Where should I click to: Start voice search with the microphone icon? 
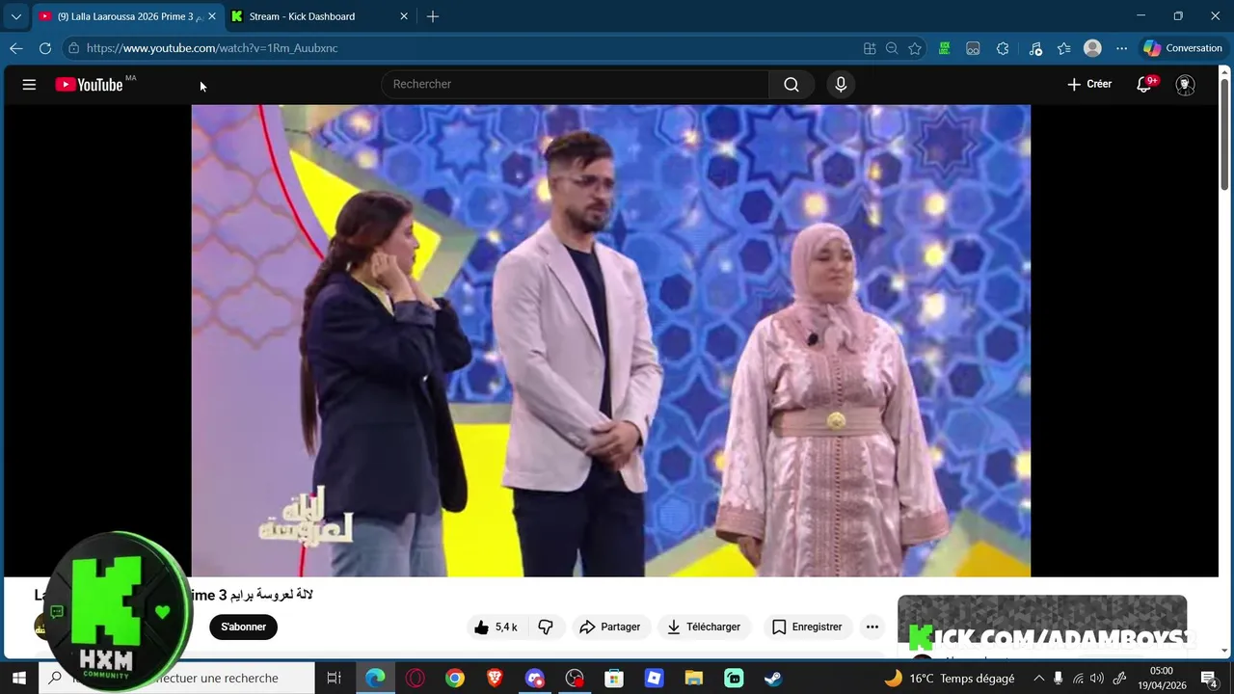point(841,84)
